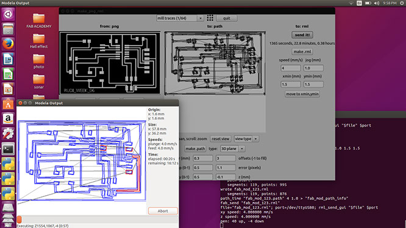The image size is (406, 228).
Task: Click the second Python app launcher icon
Action: point(8,179)
